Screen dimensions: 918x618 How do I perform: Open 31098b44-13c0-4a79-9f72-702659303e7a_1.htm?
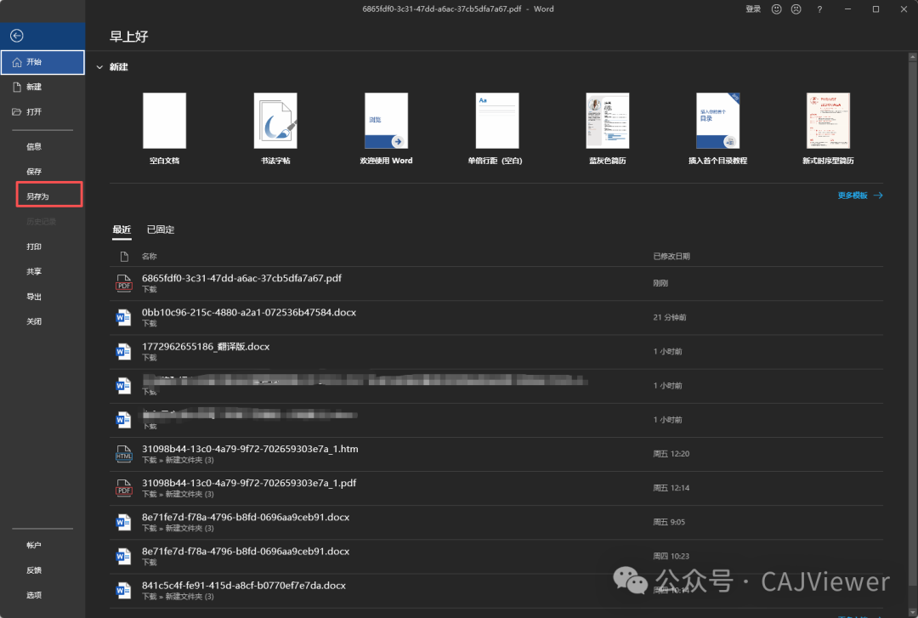pyautogui.click(x=496, y=454)
